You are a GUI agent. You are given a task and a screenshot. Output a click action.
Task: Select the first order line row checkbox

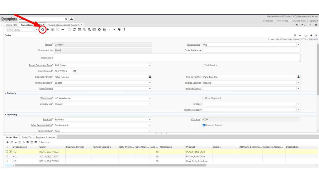point(7,152)
